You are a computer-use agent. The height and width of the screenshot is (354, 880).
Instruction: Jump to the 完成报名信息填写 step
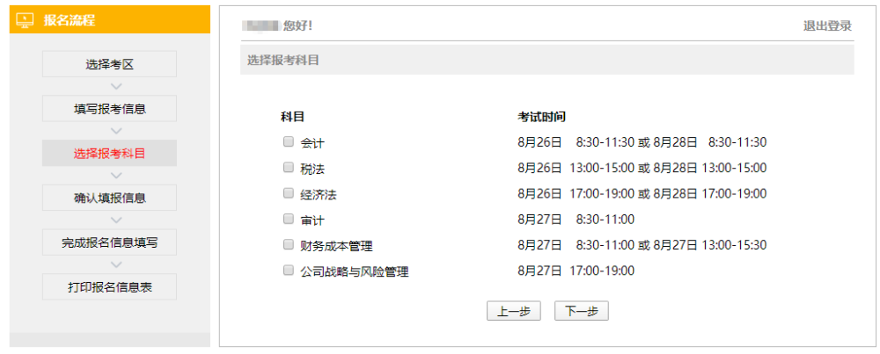click(109, 242)
